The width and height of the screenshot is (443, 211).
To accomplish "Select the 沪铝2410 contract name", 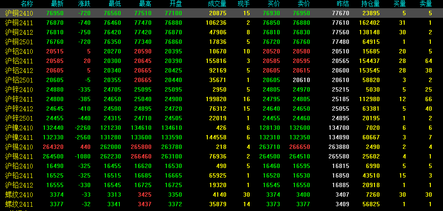I will coord(19,52).
